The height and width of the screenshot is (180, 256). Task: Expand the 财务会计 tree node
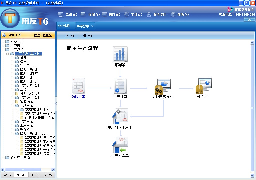(3, 42)
